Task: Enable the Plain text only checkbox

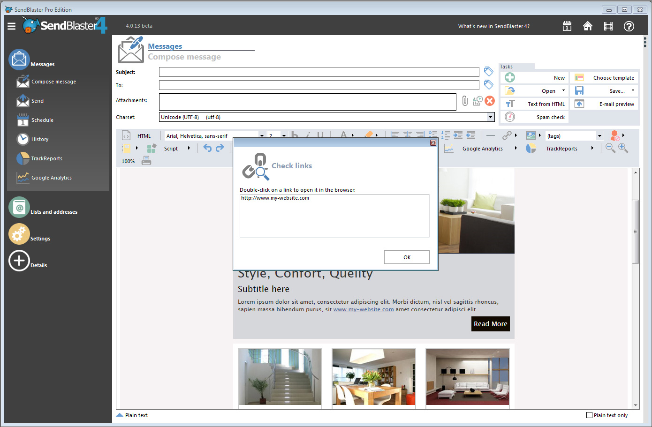Action: [x=590, y=415]
